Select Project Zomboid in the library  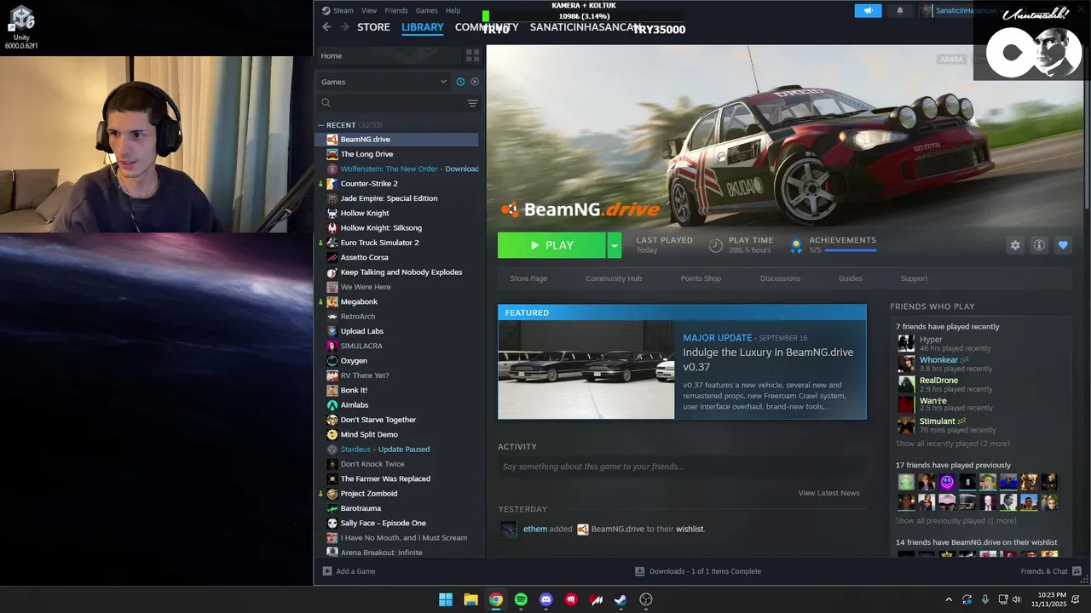point(397,494)
